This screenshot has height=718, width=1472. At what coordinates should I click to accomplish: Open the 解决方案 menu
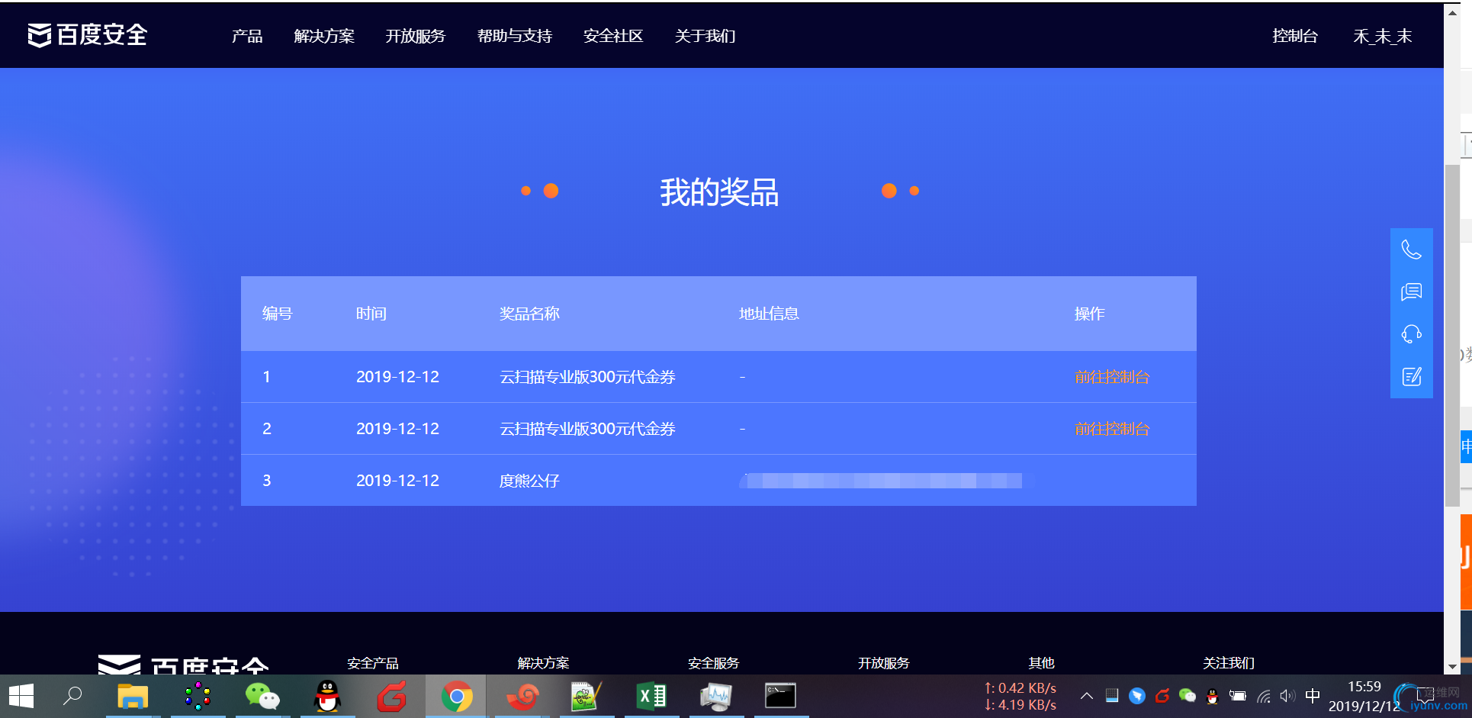[x=324, y=36]
